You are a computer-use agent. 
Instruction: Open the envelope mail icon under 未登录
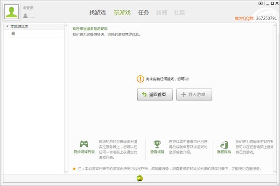32,16
